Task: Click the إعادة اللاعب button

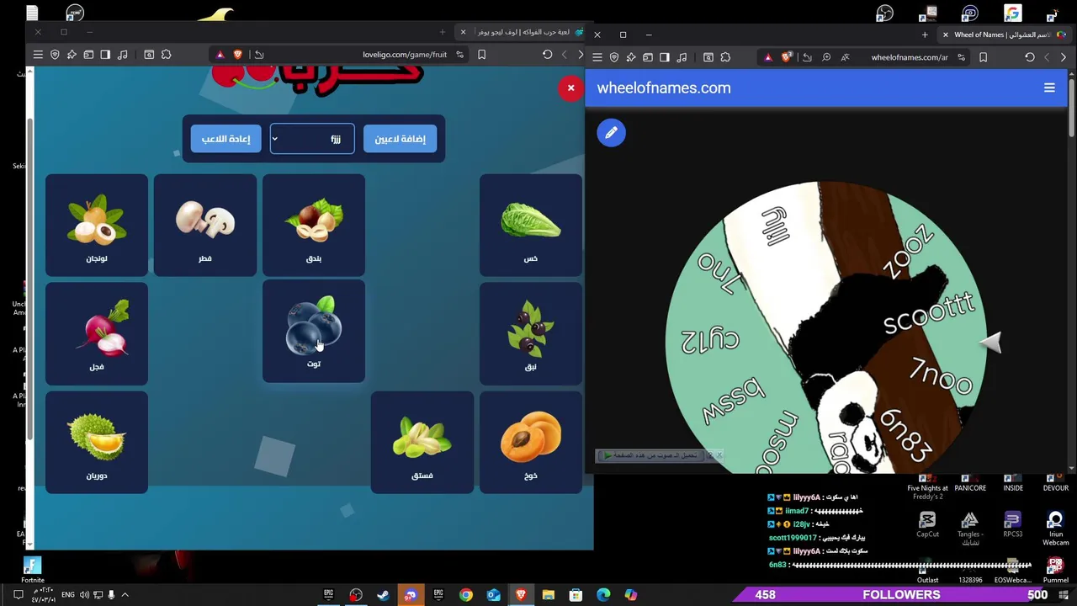Action: tap(225, 139)
